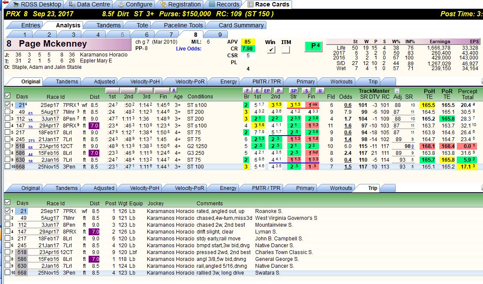Image resolution: width=483 pixels, height=284 pixels.
Task: Select race number 6 tab
Action: (x=146, y=35)
